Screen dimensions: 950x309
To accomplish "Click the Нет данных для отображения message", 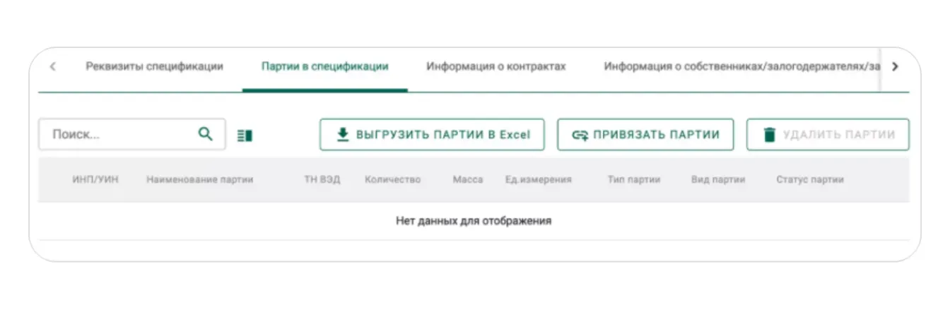I will click(x=474, y=221).
